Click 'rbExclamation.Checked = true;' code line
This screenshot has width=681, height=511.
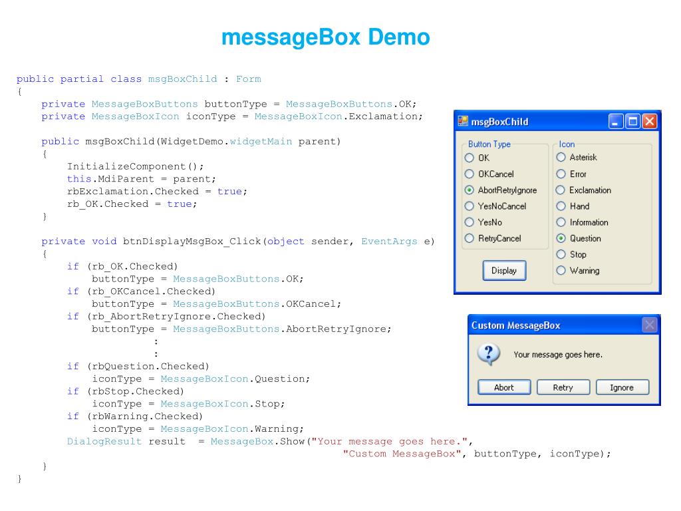pyautogui.click(x=157, y=192)
